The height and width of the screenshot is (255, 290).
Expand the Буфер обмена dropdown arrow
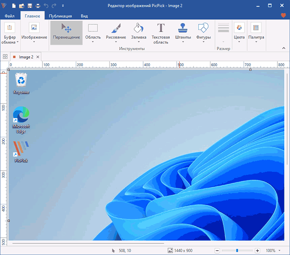pos(18,42)
